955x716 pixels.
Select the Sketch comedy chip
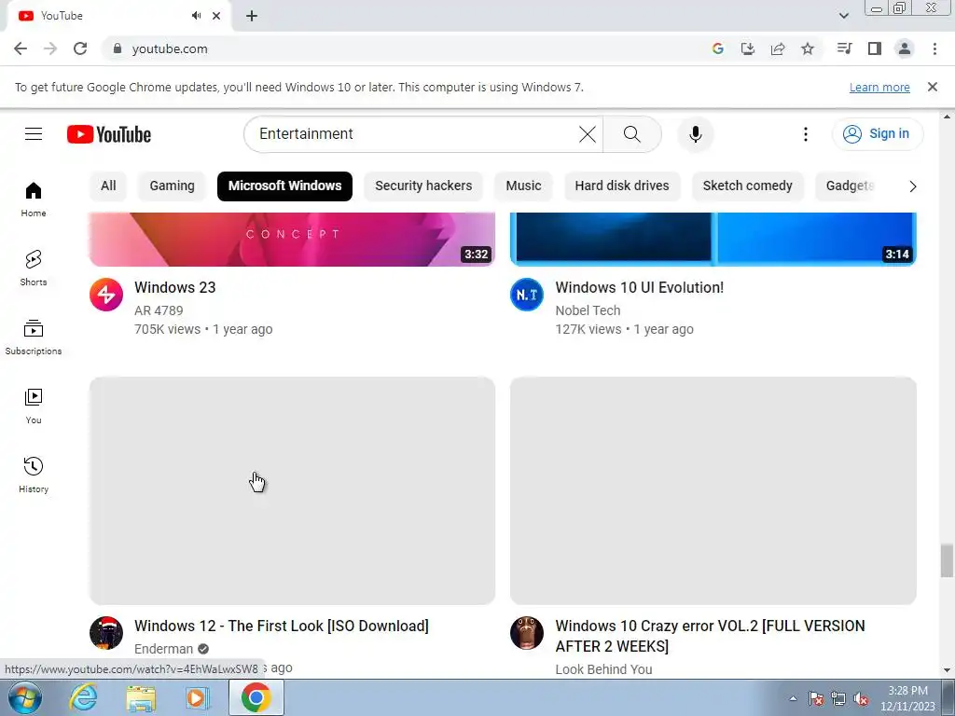point(747,186)
